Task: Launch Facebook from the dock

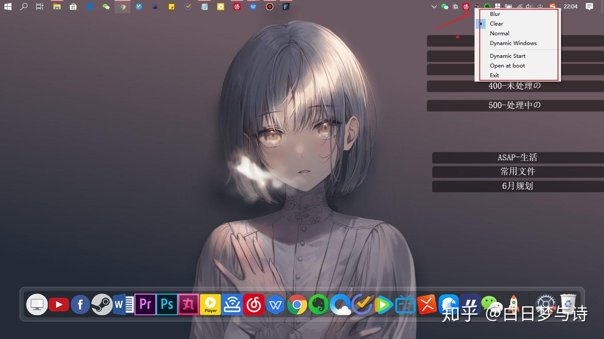Action: (80, 305)
